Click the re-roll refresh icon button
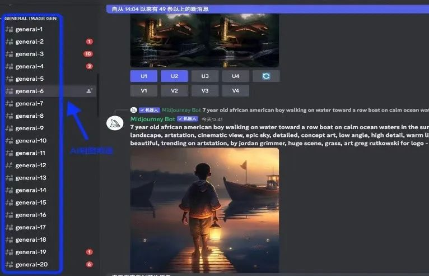 (266, 76)
